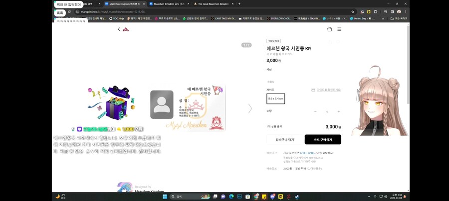This screenshot has height=201, width=449.
Task: Open the hamburger menu icon
Action: (339, 29)
